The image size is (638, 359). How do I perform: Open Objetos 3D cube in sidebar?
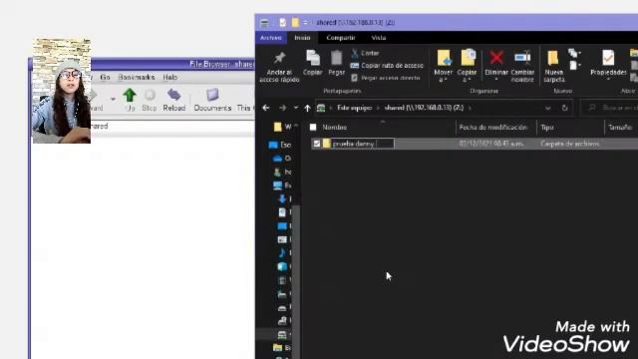282,266
